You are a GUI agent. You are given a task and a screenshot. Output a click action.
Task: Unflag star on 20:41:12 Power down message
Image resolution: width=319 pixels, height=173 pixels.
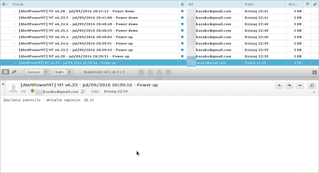(x=182, y=11)
